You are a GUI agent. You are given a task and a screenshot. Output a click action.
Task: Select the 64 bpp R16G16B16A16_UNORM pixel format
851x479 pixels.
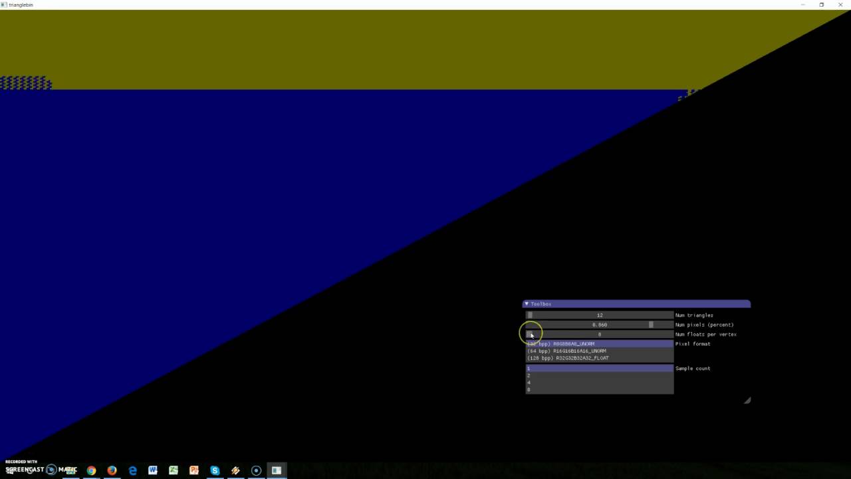tap(567, 351)
